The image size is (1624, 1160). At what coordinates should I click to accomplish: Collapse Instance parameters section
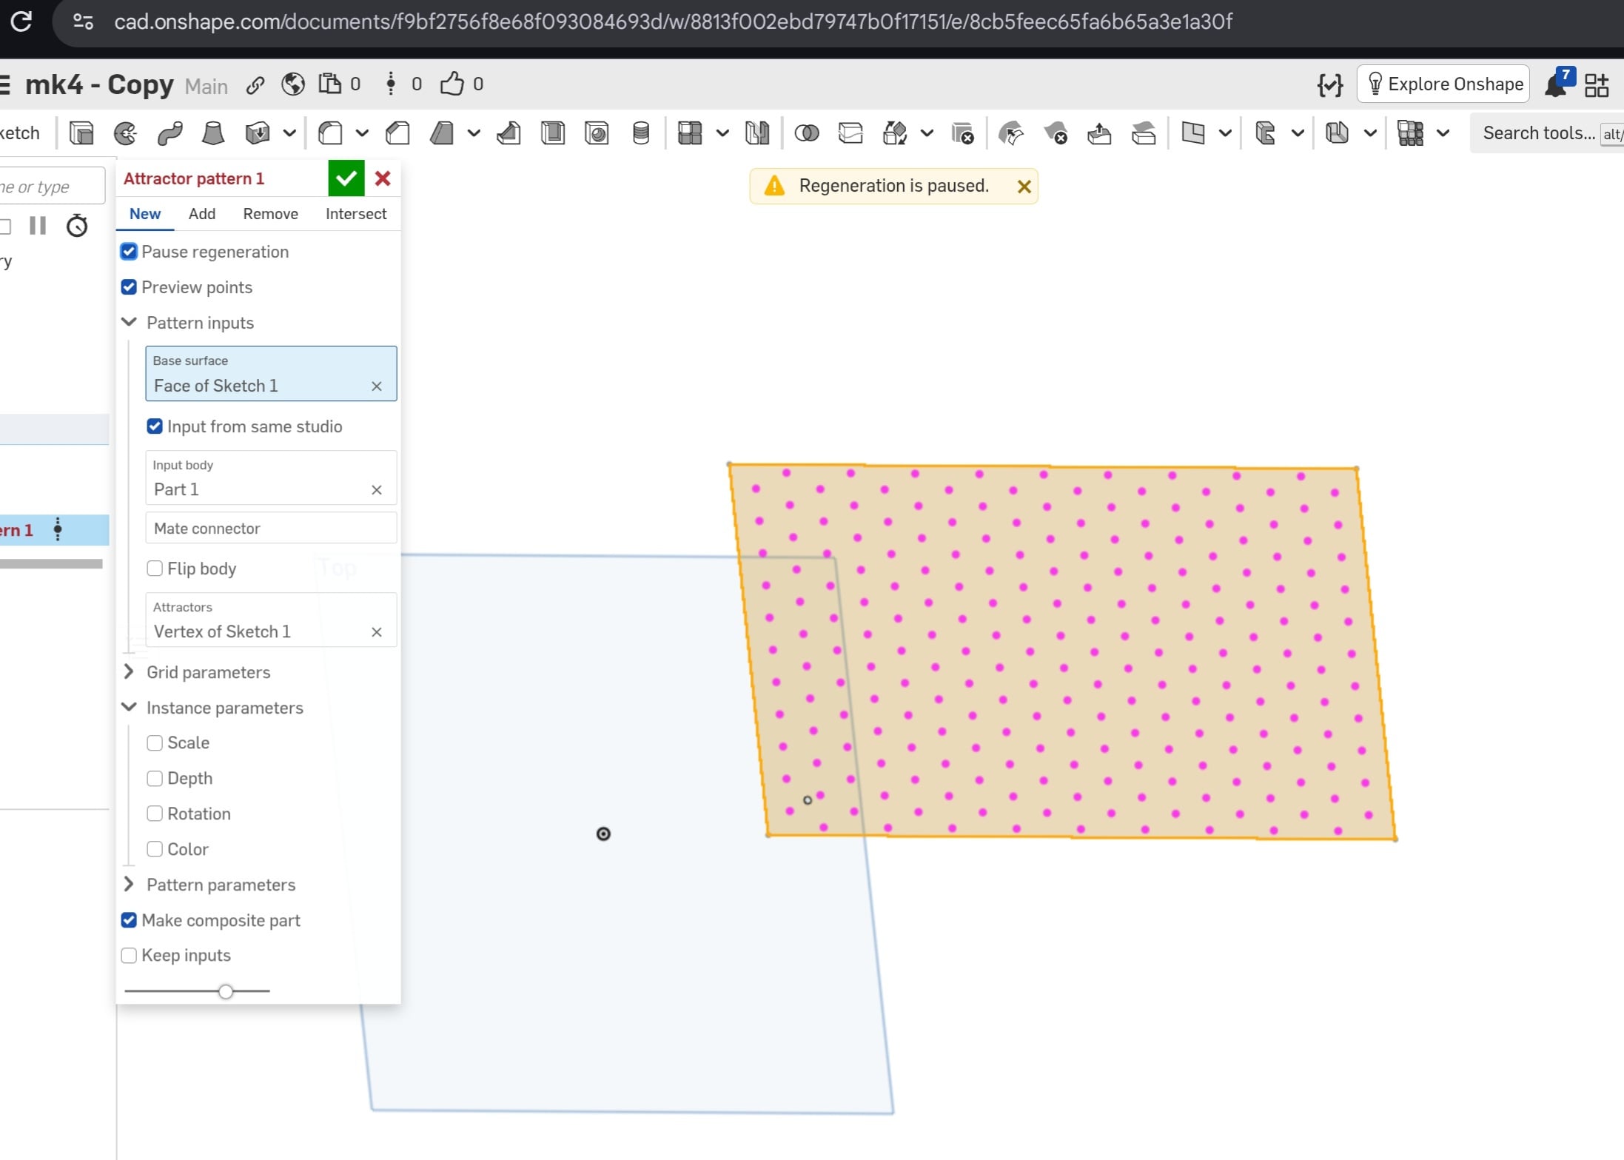click(x=129, y=707)
